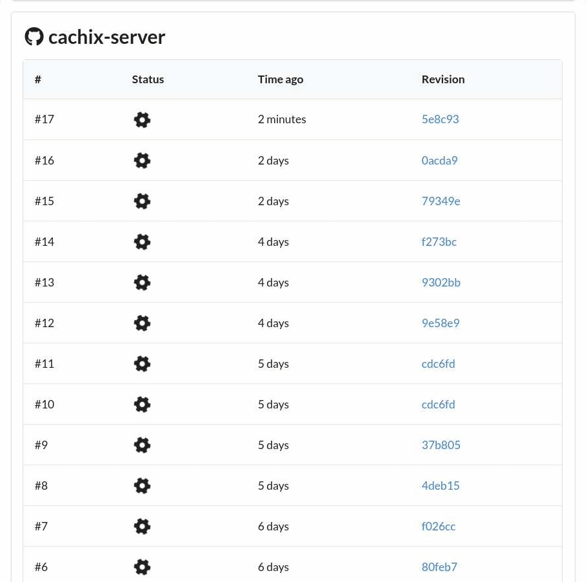Image resolution: width=587 pixels, height=582 pixels.
Task: Click the status gear icon for build #17
Action: click(143, 120)
